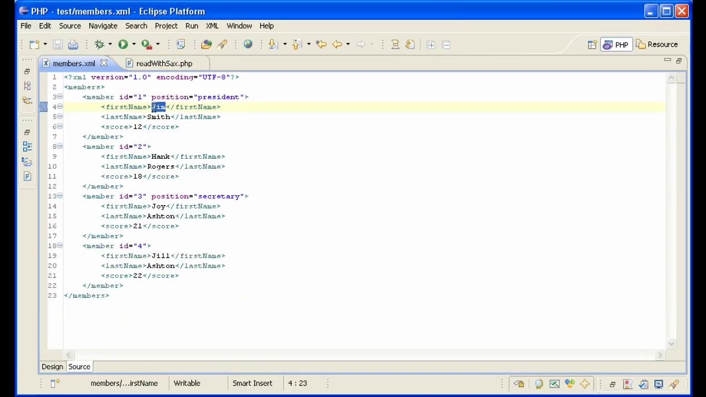
Task: Click the vertical scrollbar up arrow
Action: tap(671, 78)
